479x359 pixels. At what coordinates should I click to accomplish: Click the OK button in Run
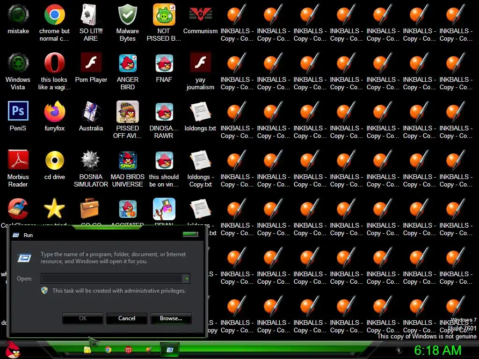tap(83, 318)
